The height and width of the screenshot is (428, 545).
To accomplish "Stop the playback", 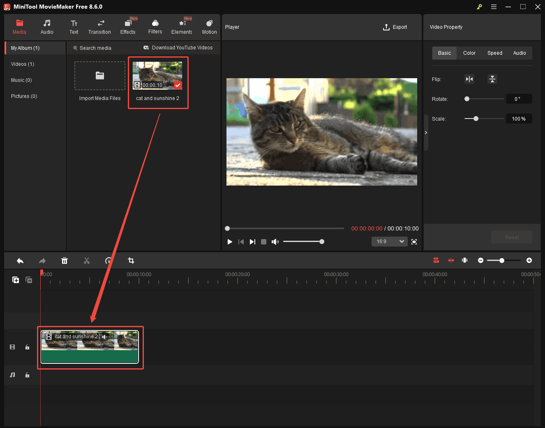I will 264,242.
